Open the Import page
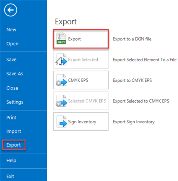This screenshot has width=178, height=181. pos(14,131)
